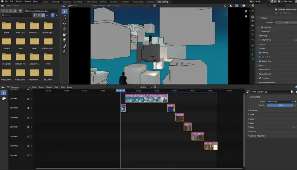Screen dimensions: 297x170
Task: Mute Channel 4 with its checkbox
Action: coord(28,127)
